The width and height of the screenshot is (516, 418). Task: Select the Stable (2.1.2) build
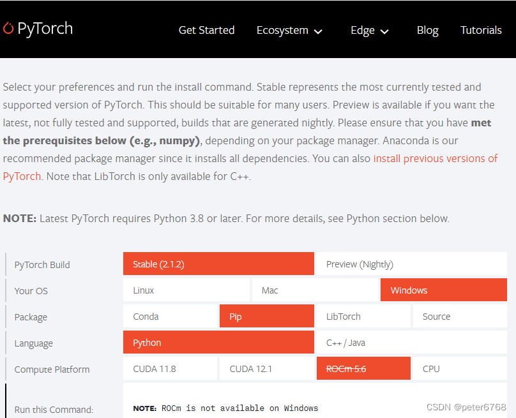(218, 264)
